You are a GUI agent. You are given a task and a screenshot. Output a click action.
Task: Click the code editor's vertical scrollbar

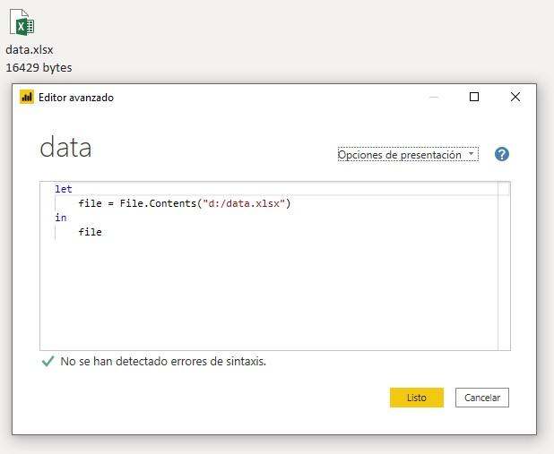504,269
